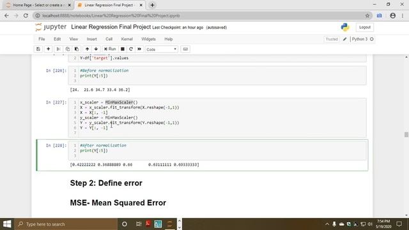Move selected cell down arrow

pos(96,49)
